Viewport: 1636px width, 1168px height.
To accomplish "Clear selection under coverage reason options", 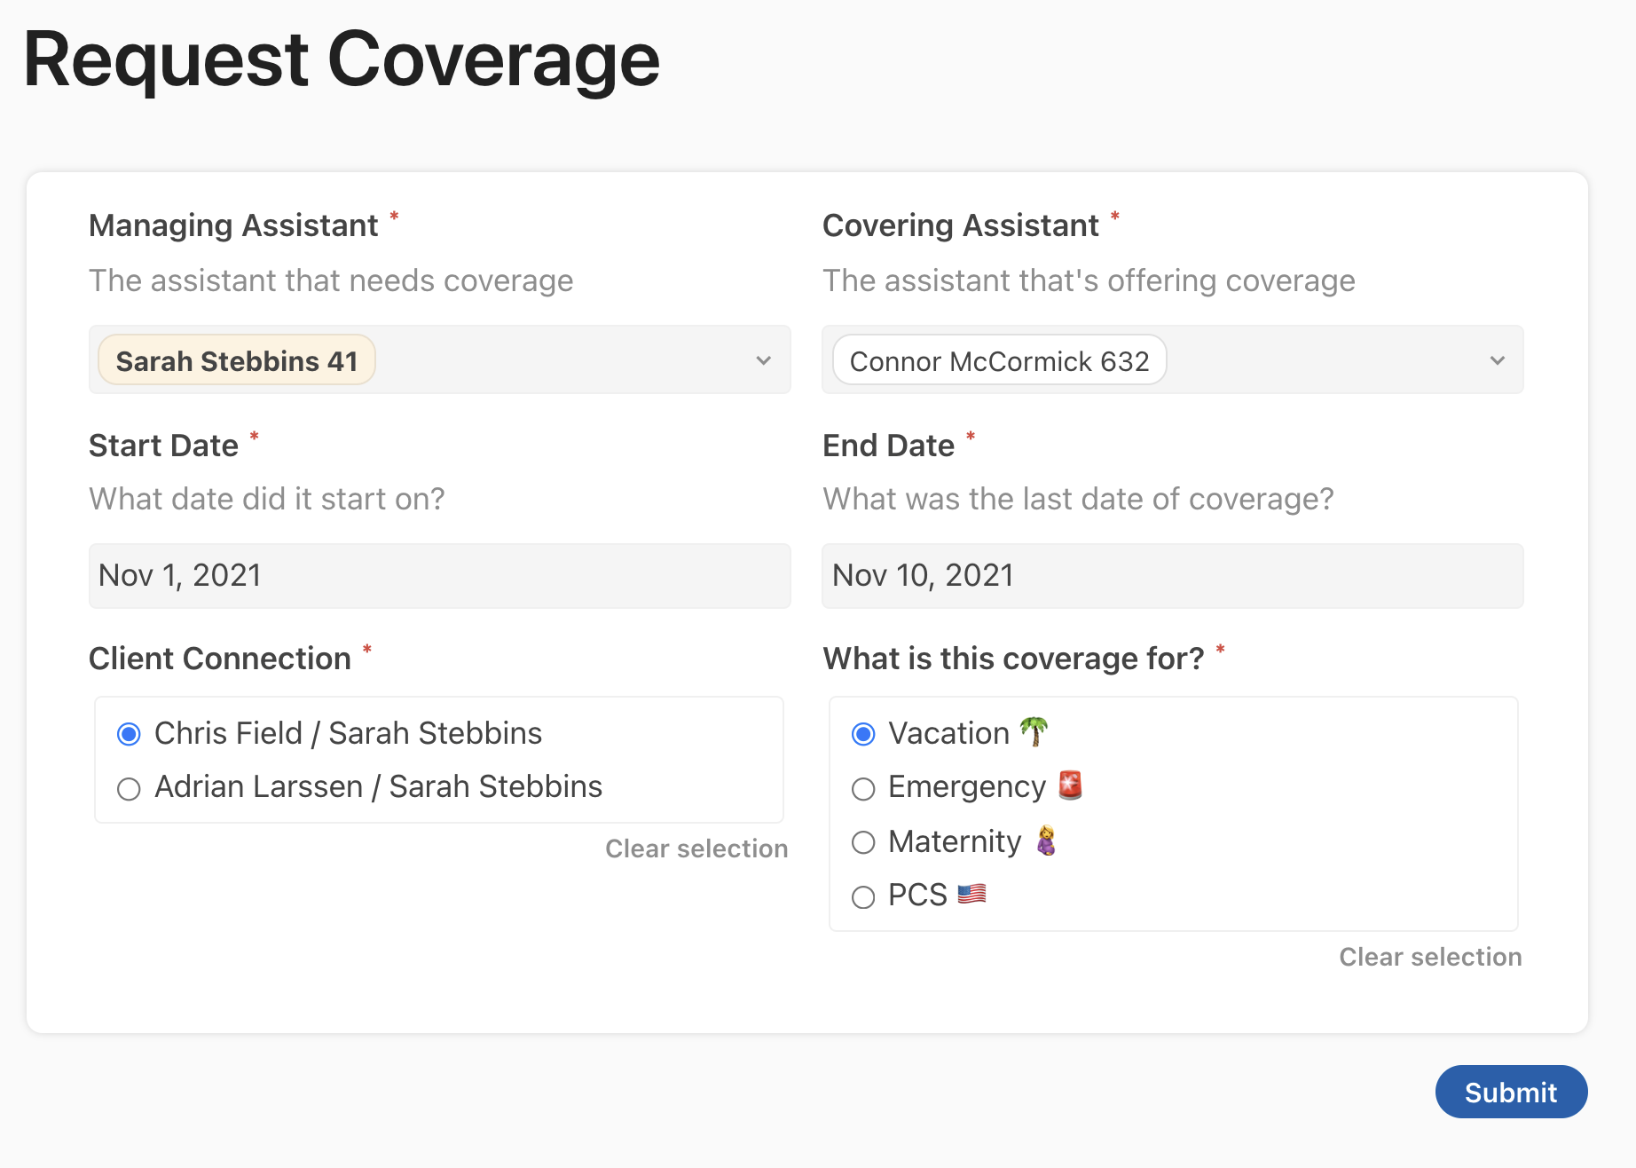I will 1430,957.
